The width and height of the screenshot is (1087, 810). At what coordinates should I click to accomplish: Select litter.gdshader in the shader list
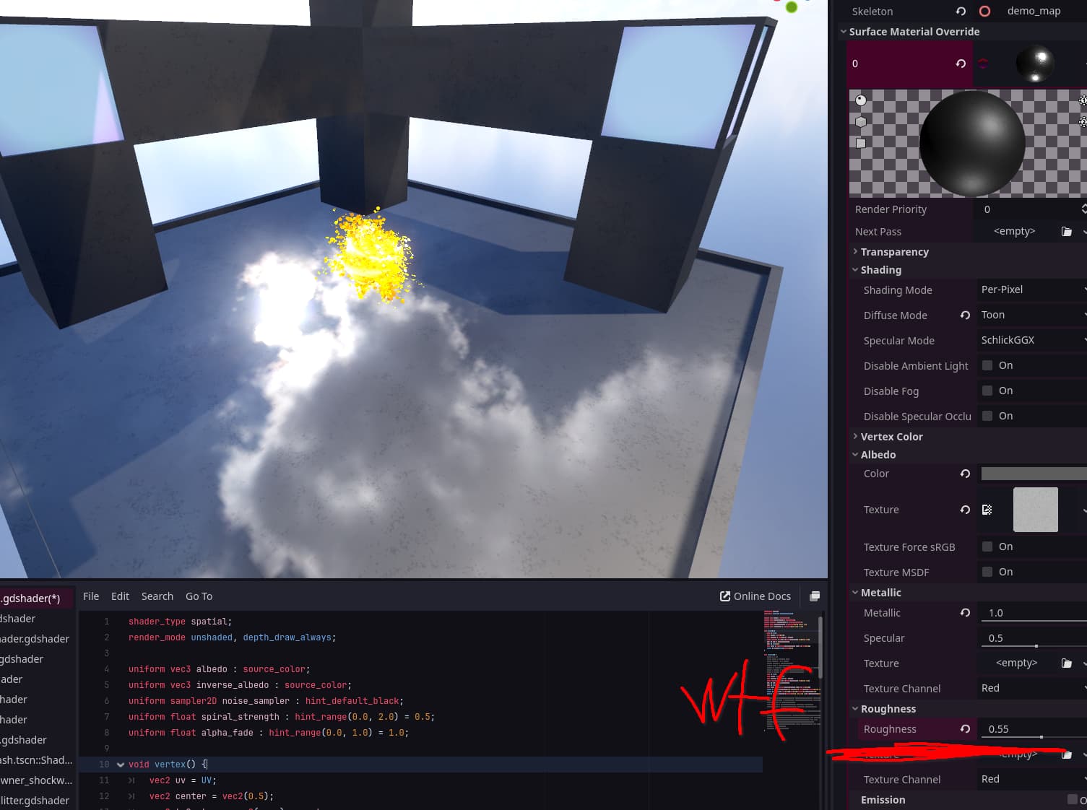[35, 801]
